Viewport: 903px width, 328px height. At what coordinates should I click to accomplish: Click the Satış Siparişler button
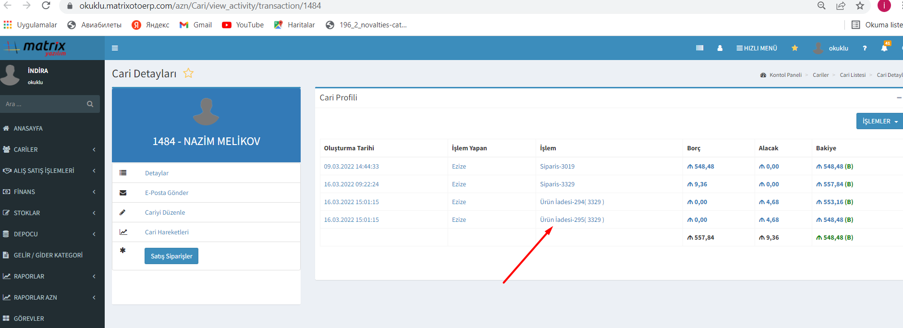[171, 256]
